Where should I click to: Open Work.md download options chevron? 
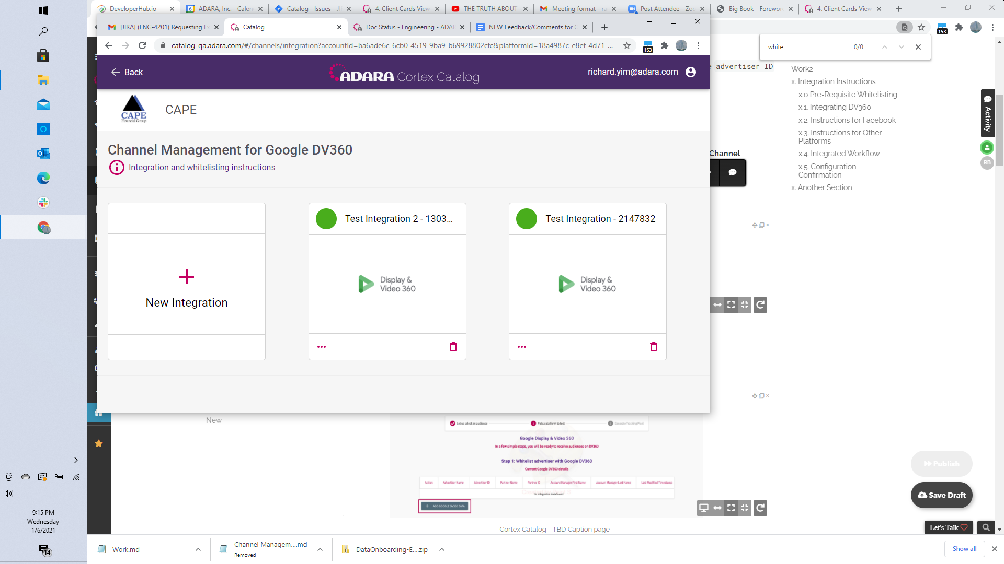pos(198,549)
